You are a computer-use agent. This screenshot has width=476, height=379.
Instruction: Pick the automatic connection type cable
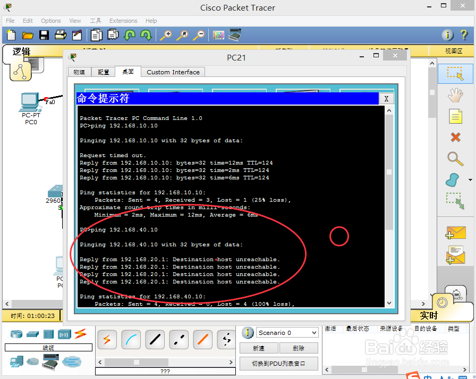coord(107,340)
